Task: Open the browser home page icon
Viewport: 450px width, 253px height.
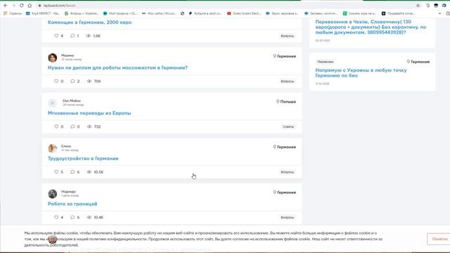Action: coord(30,6)
